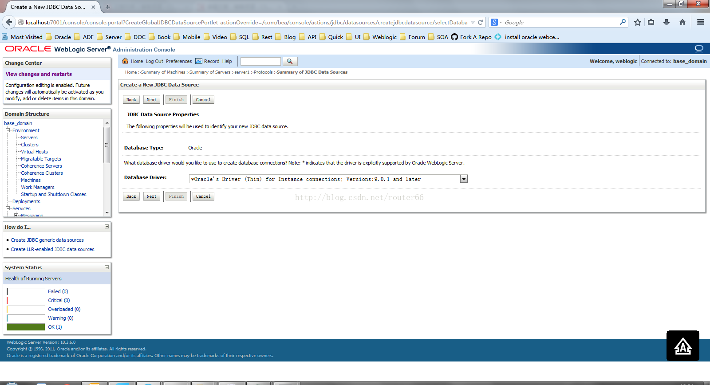Open the Preferences link
The height and width of the screenshot is (385, 710).
point(179,61)
